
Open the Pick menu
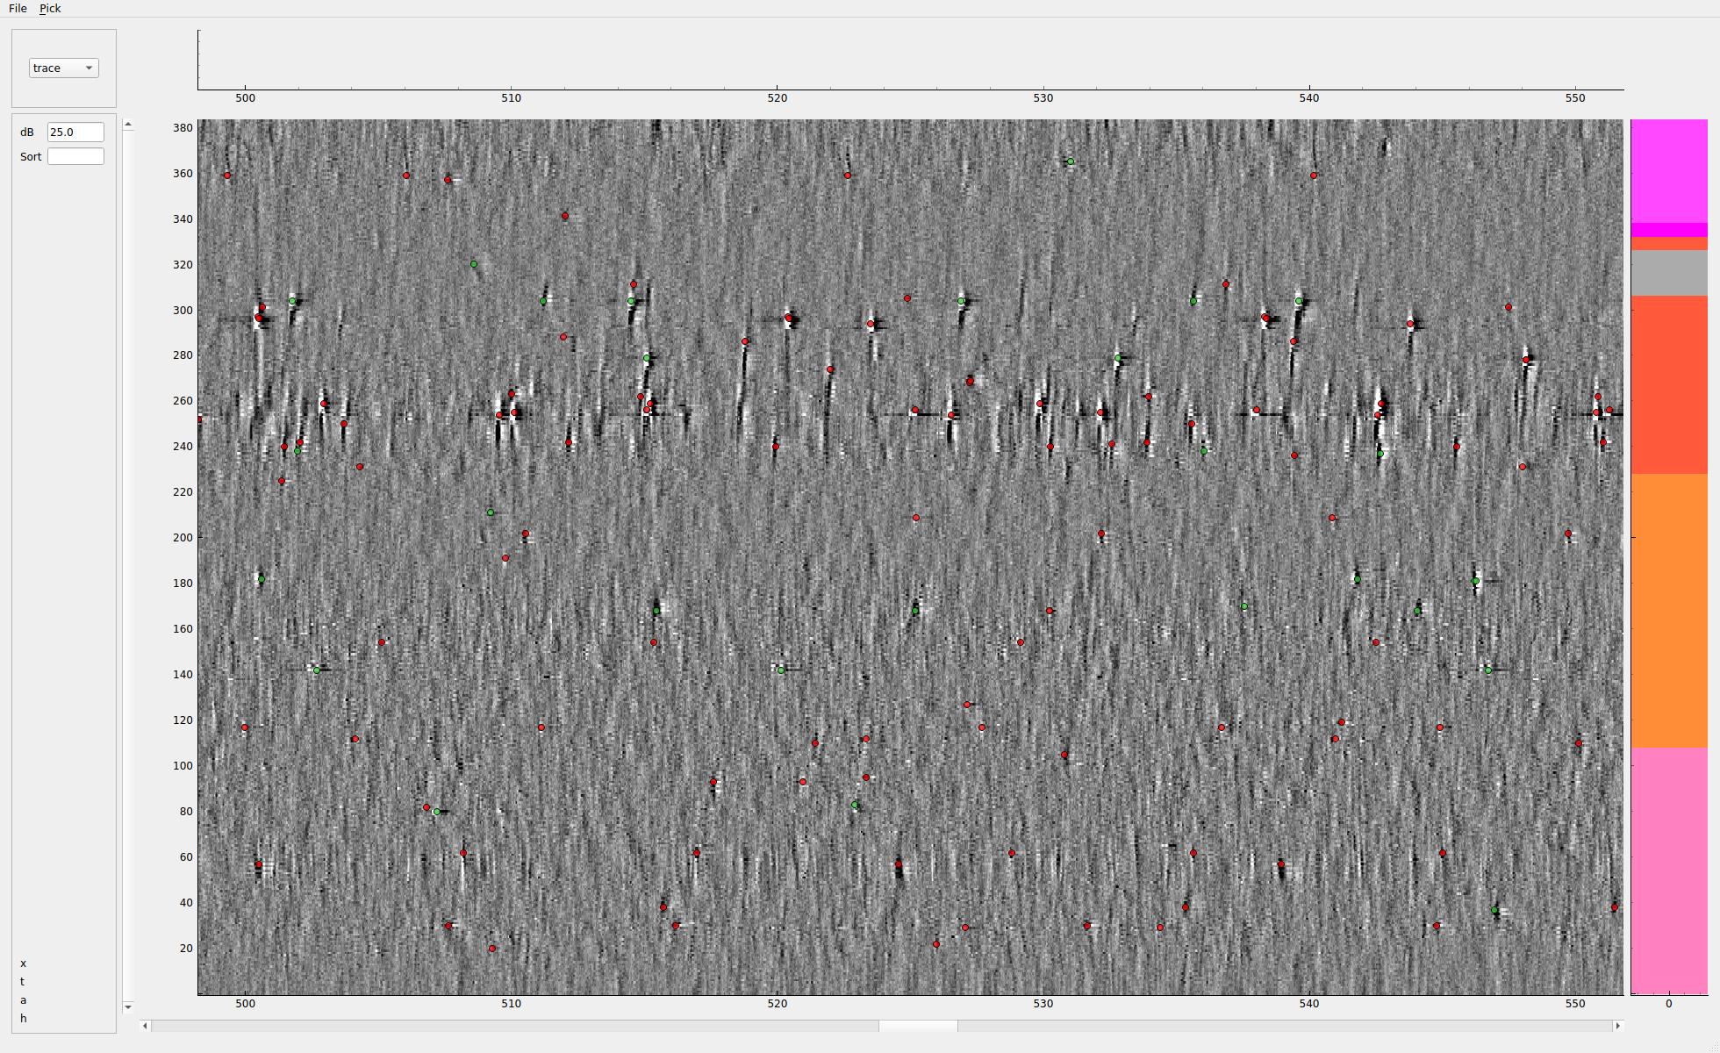pos(50,8)
